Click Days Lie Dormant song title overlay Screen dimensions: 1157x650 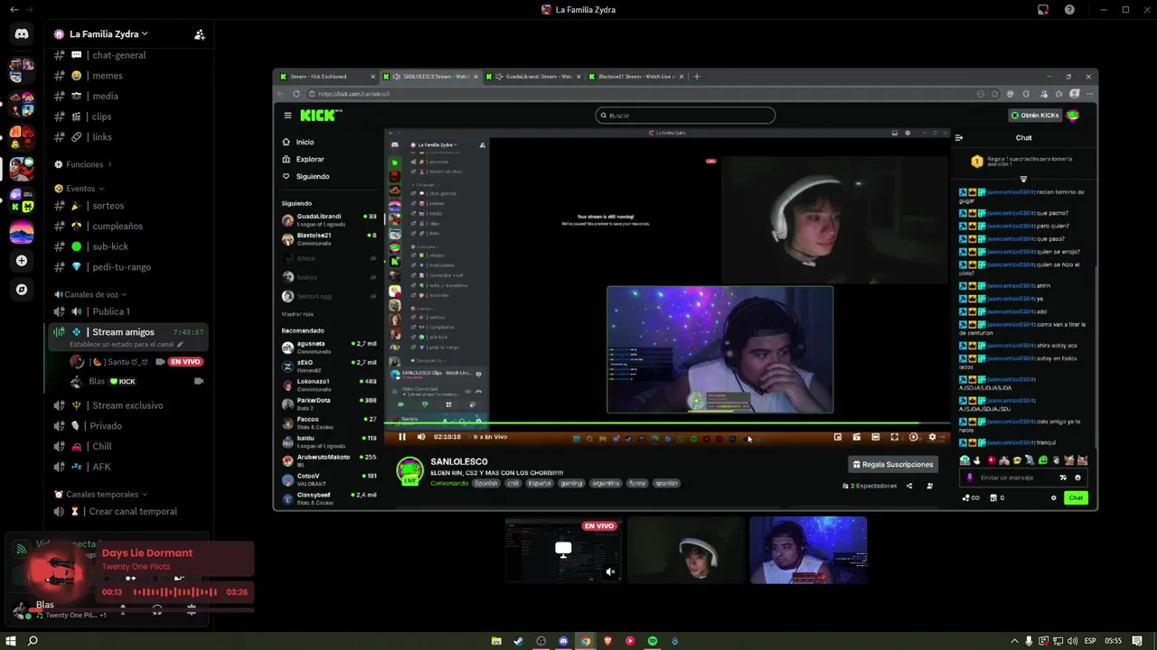pos(147,552)
